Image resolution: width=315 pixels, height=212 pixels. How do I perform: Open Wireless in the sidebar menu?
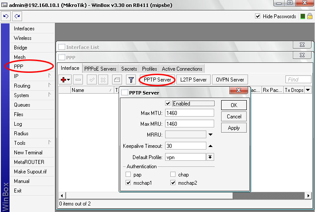[32, 38]
